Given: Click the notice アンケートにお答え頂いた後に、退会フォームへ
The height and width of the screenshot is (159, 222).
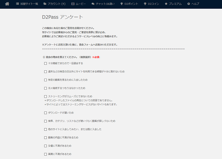Looking at the screenshot, I should click(x=80, y=45).
